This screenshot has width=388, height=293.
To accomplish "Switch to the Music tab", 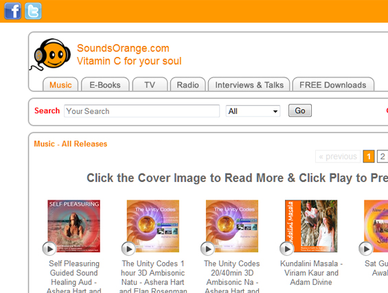I will coord(60,84).
